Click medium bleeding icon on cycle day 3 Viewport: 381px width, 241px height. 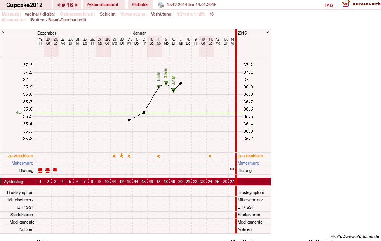[x=55, y=170]
